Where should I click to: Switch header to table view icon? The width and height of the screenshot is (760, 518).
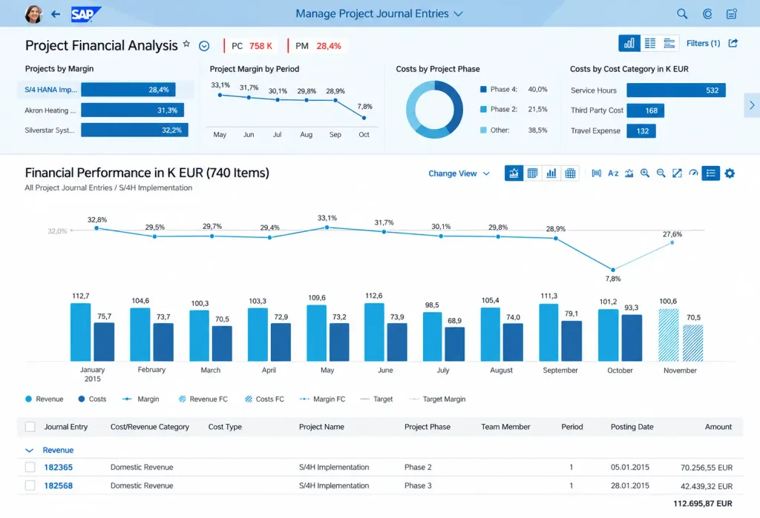pyautogui.click(x=650, y=43)
